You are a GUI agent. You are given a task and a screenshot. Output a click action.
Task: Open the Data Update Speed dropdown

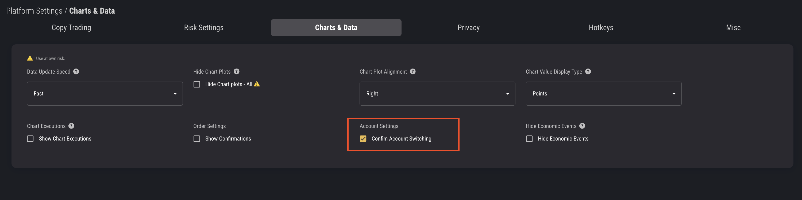105,94
